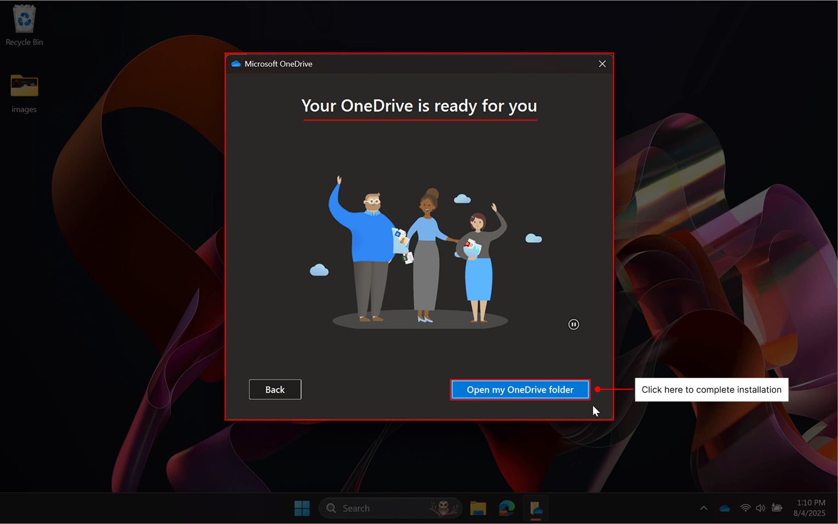Close the Microsoft OneDrive dialog
Image resolution: width=838 pixels, height=524 pixels.
coord(602,64)
